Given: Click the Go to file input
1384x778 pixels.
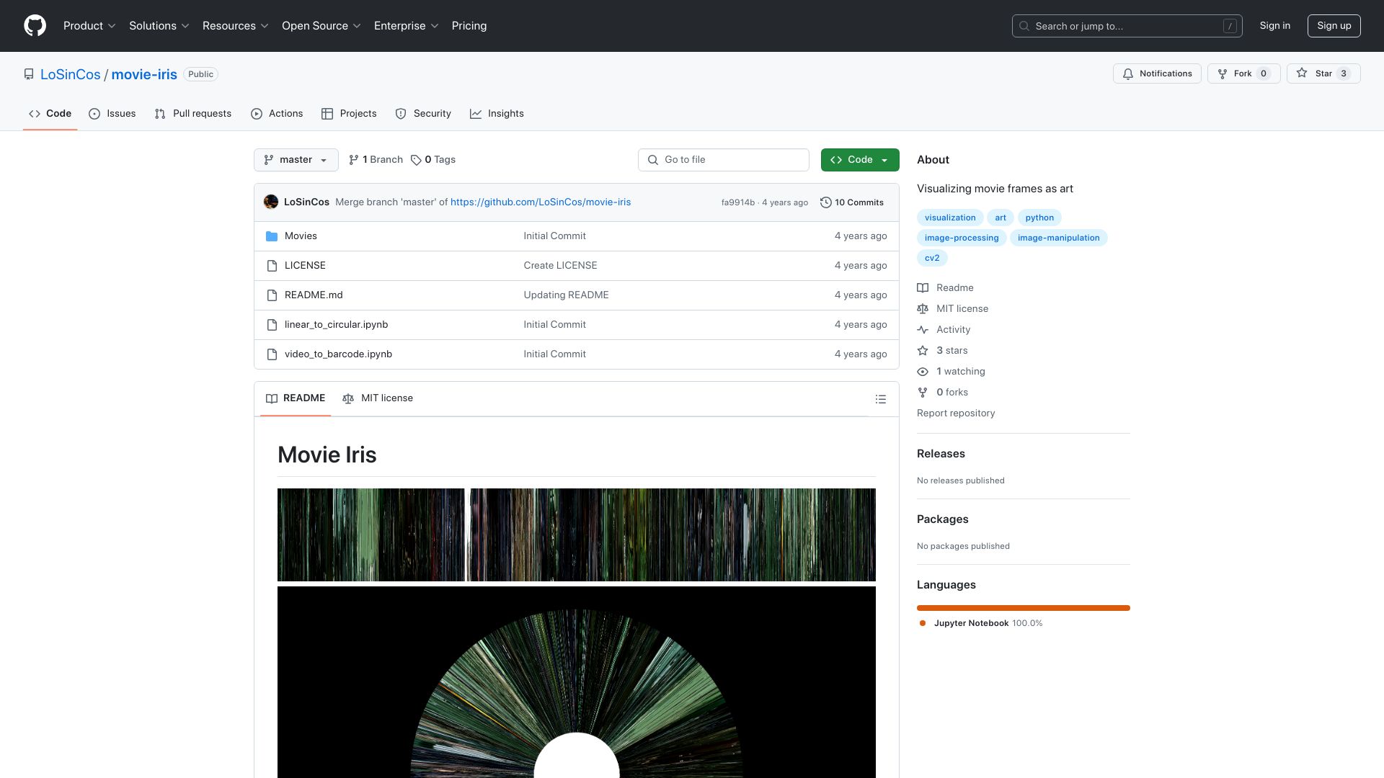Looking at the screenshot, I should (x=724, y=160).
